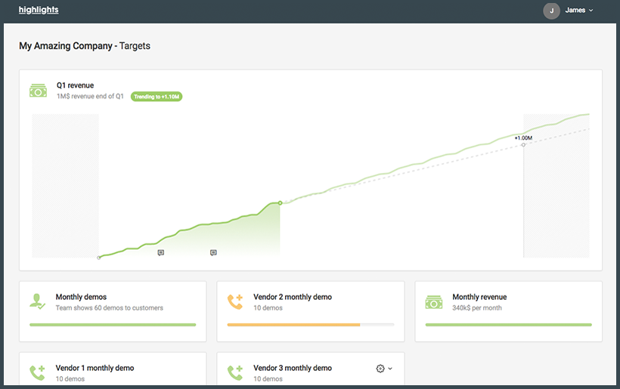Open the Monthly revenue card title
620x389 pixels.
click(479, 297)
